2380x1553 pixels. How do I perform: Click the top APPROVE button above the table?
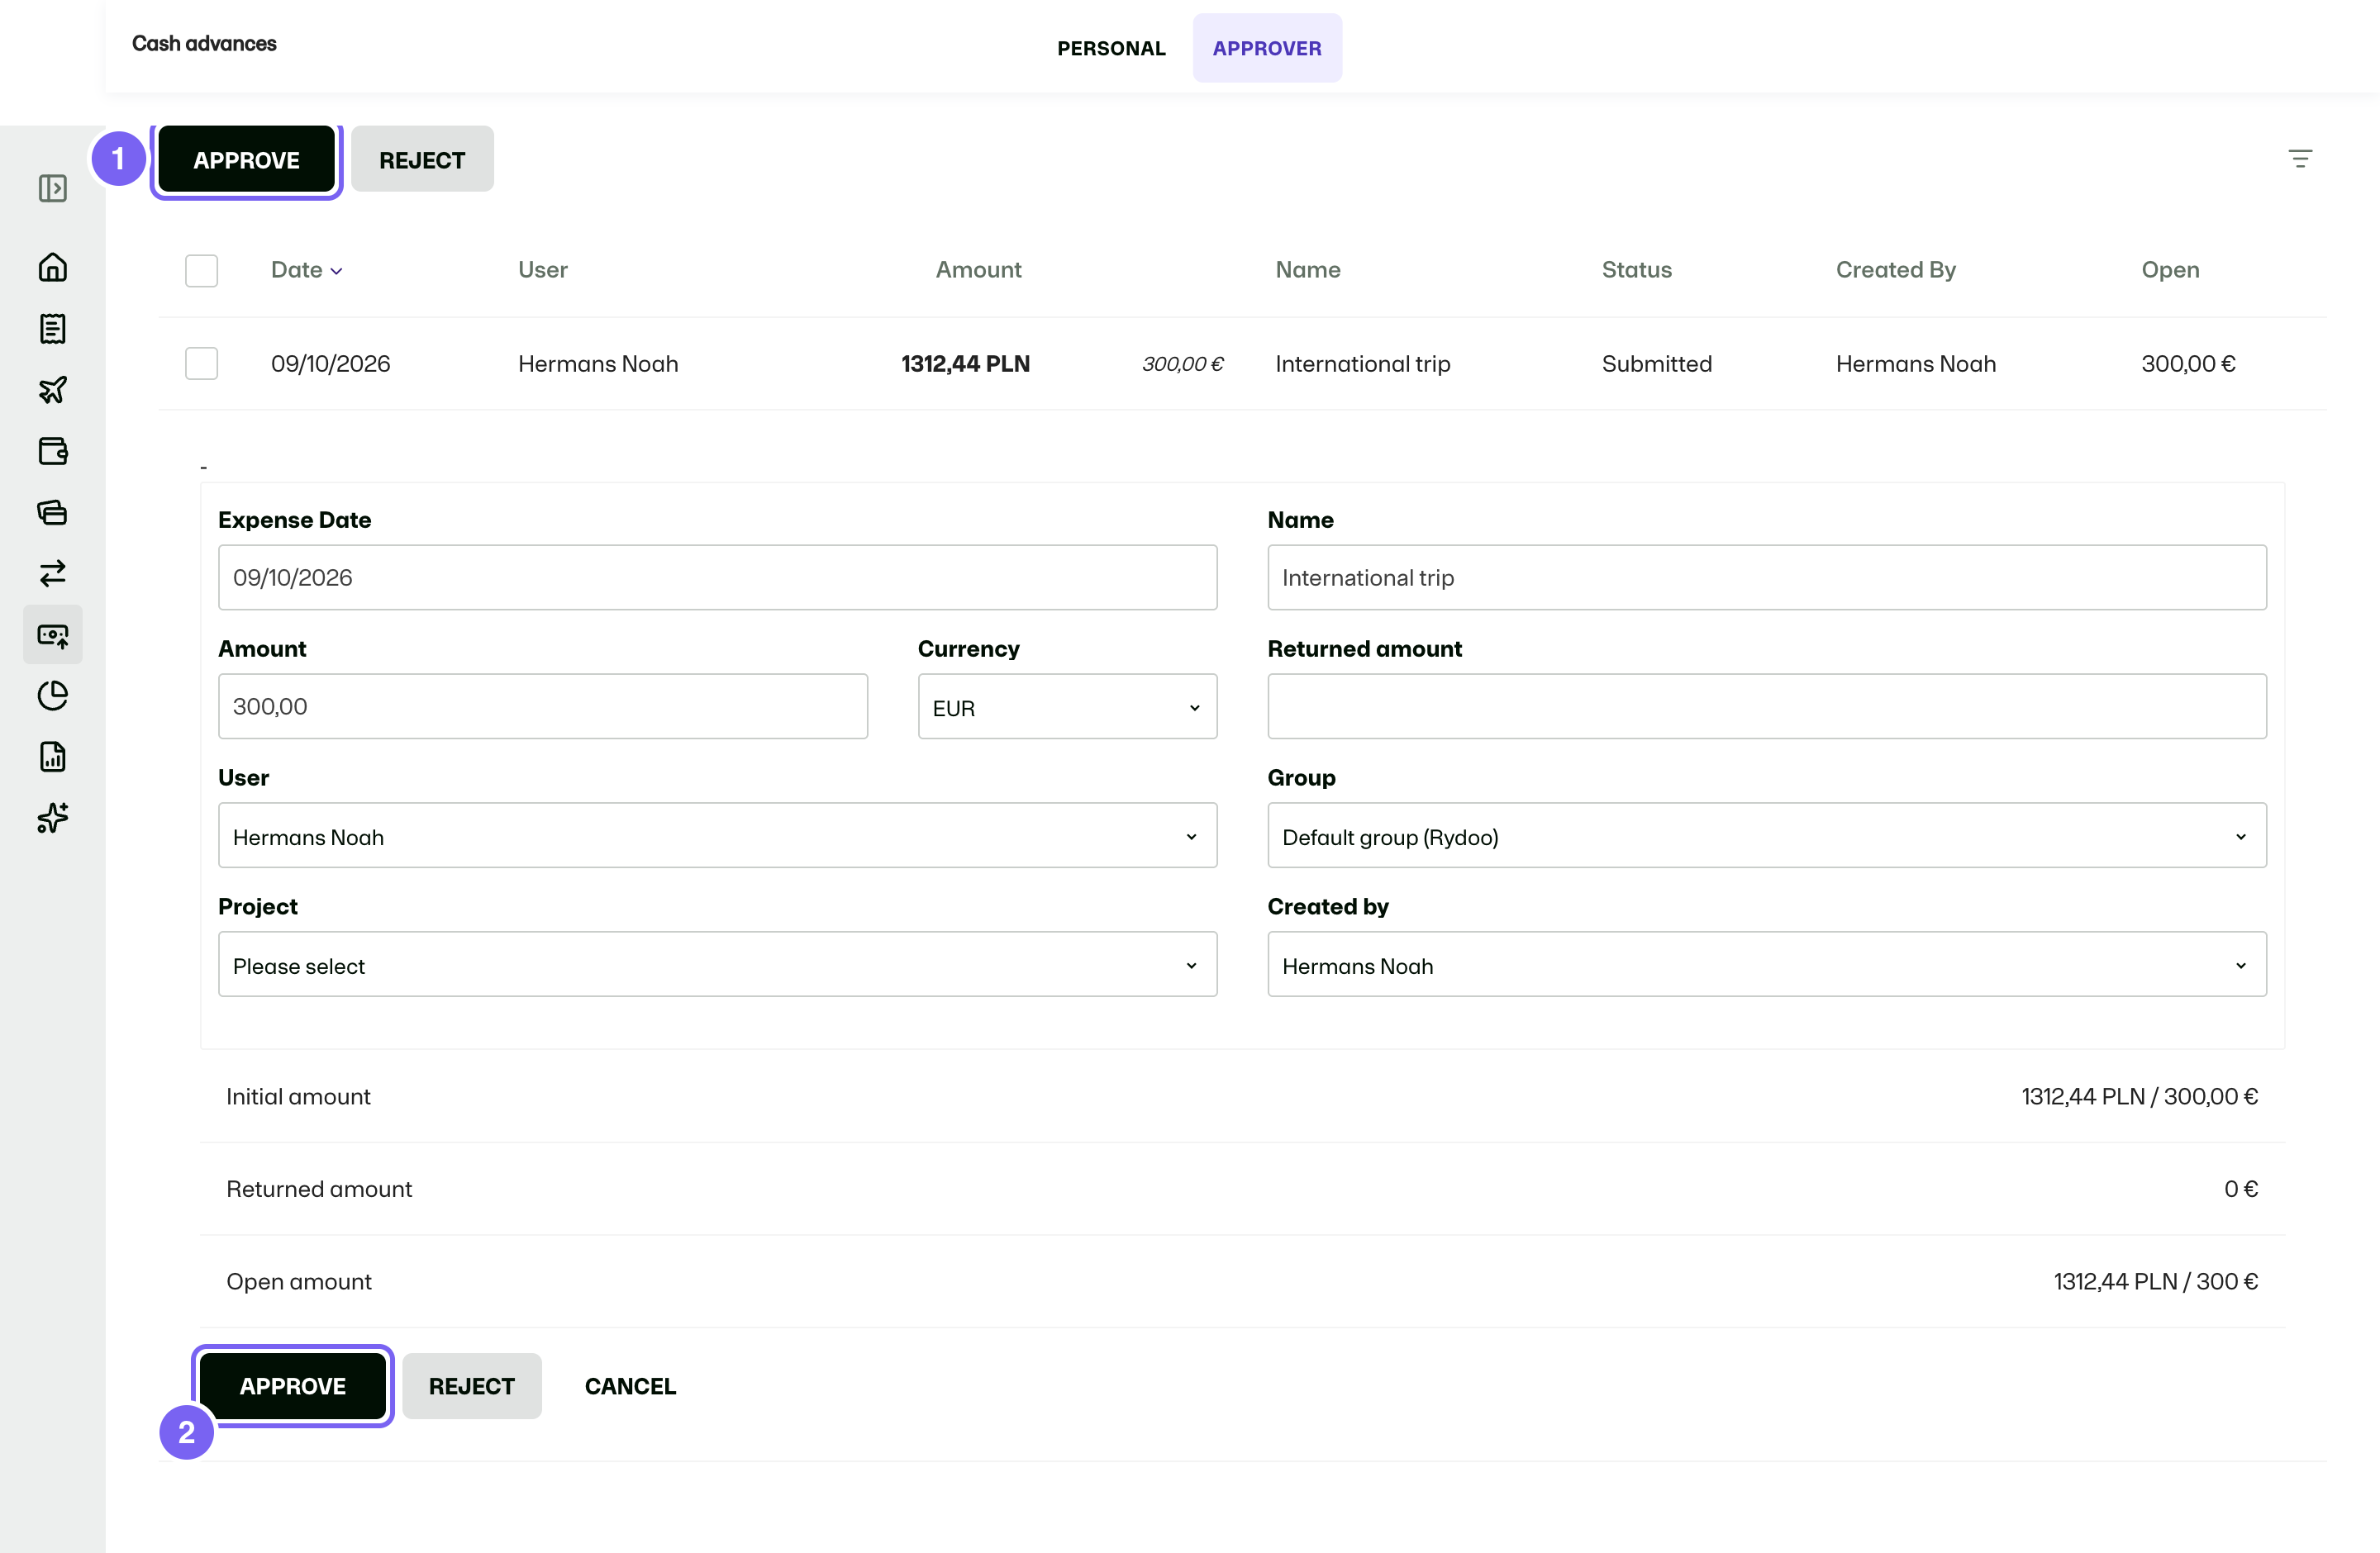[x=246, y=160]
